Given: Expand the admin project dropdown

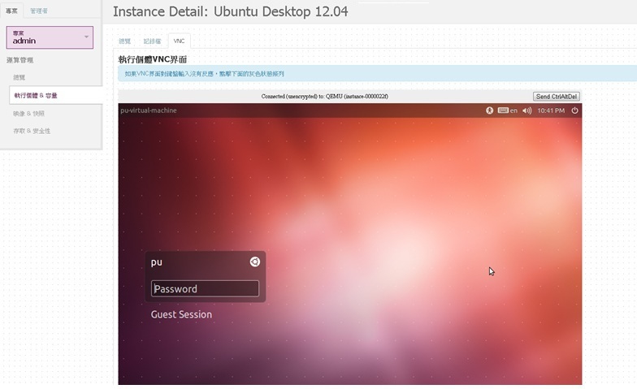Looking at the screenshot, I should point(50,37).
